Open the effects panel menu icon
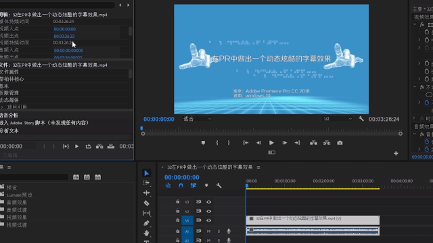This screenshot has width=433, height=243. coord(9,167)
